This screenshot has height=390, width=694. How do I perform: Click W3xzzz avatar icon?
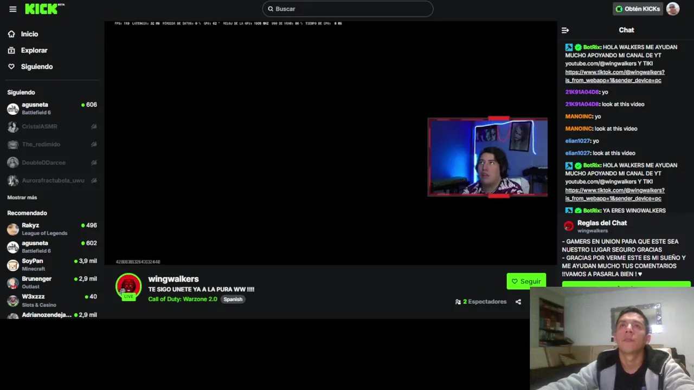pos(12,301)
